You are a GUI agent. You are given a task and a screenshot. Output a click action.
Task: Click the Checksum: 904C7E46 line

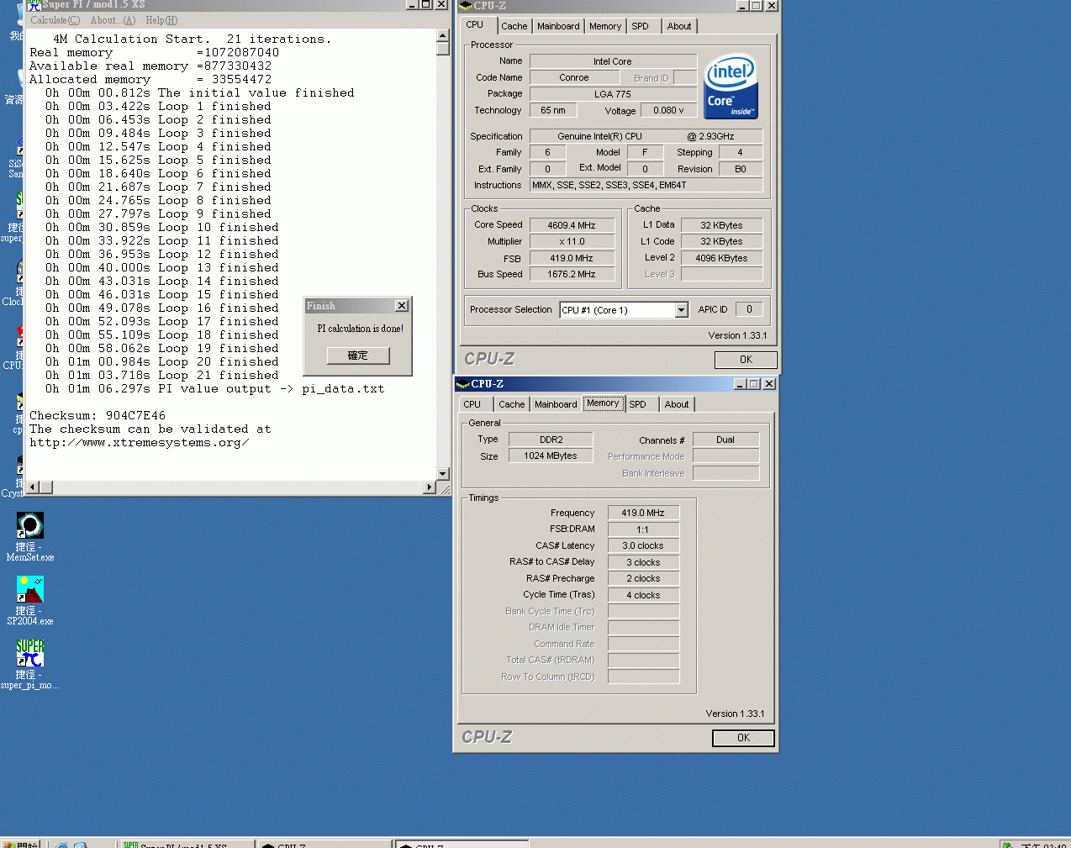pyautogui.click(x=98, y=415)
